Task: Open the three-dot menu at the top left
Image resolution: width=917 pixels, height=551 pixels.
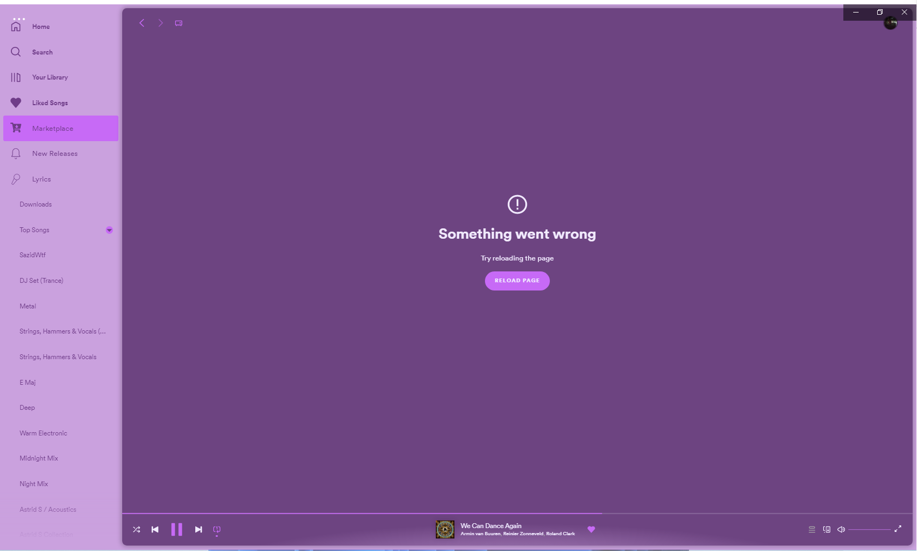Action: (x=20, y=18)
